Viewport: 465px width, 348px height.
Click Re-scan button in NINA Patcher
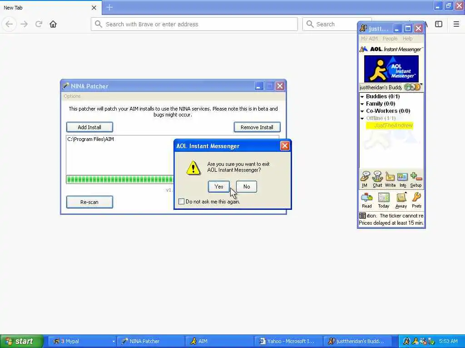click(x=89, y=202)
